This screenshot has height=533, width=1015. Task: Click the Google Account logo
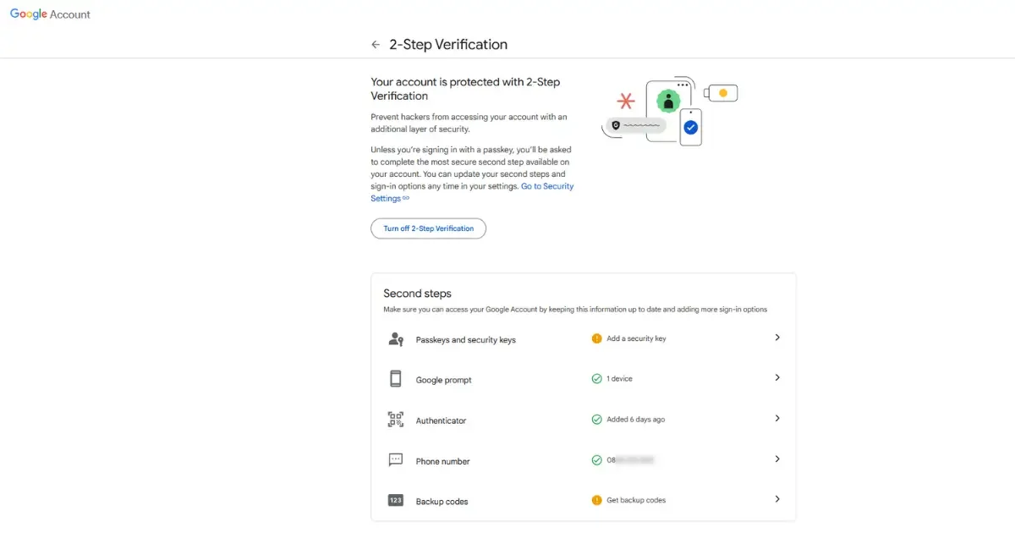[x=50, y=14]
